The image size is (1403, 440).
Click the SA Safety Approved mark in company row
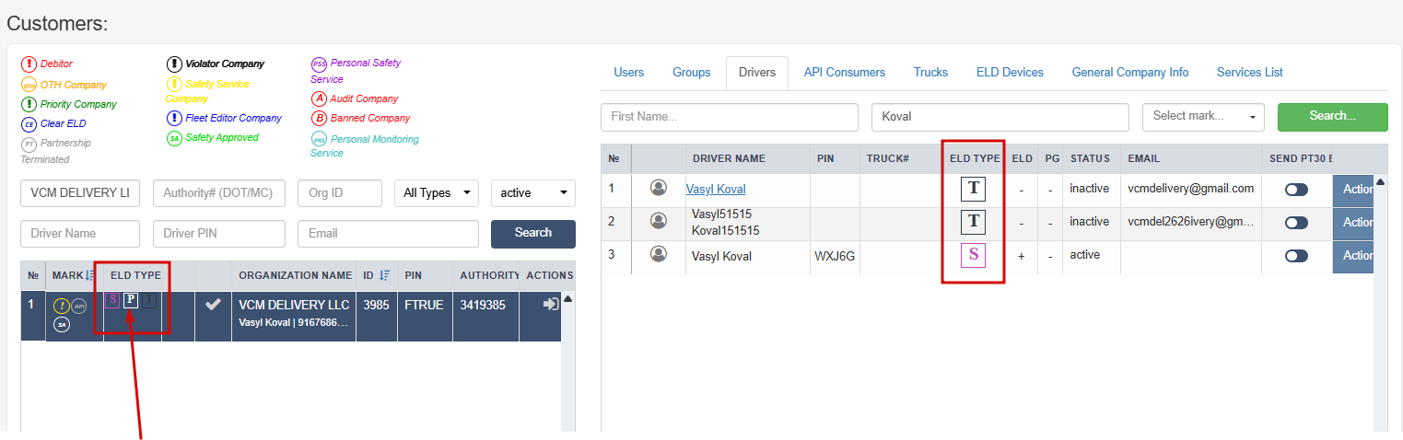[x=62, y=324]
